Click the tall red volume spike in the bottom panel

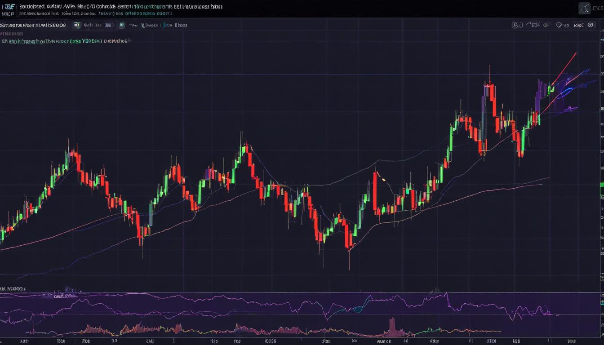[x=391, y=326]
